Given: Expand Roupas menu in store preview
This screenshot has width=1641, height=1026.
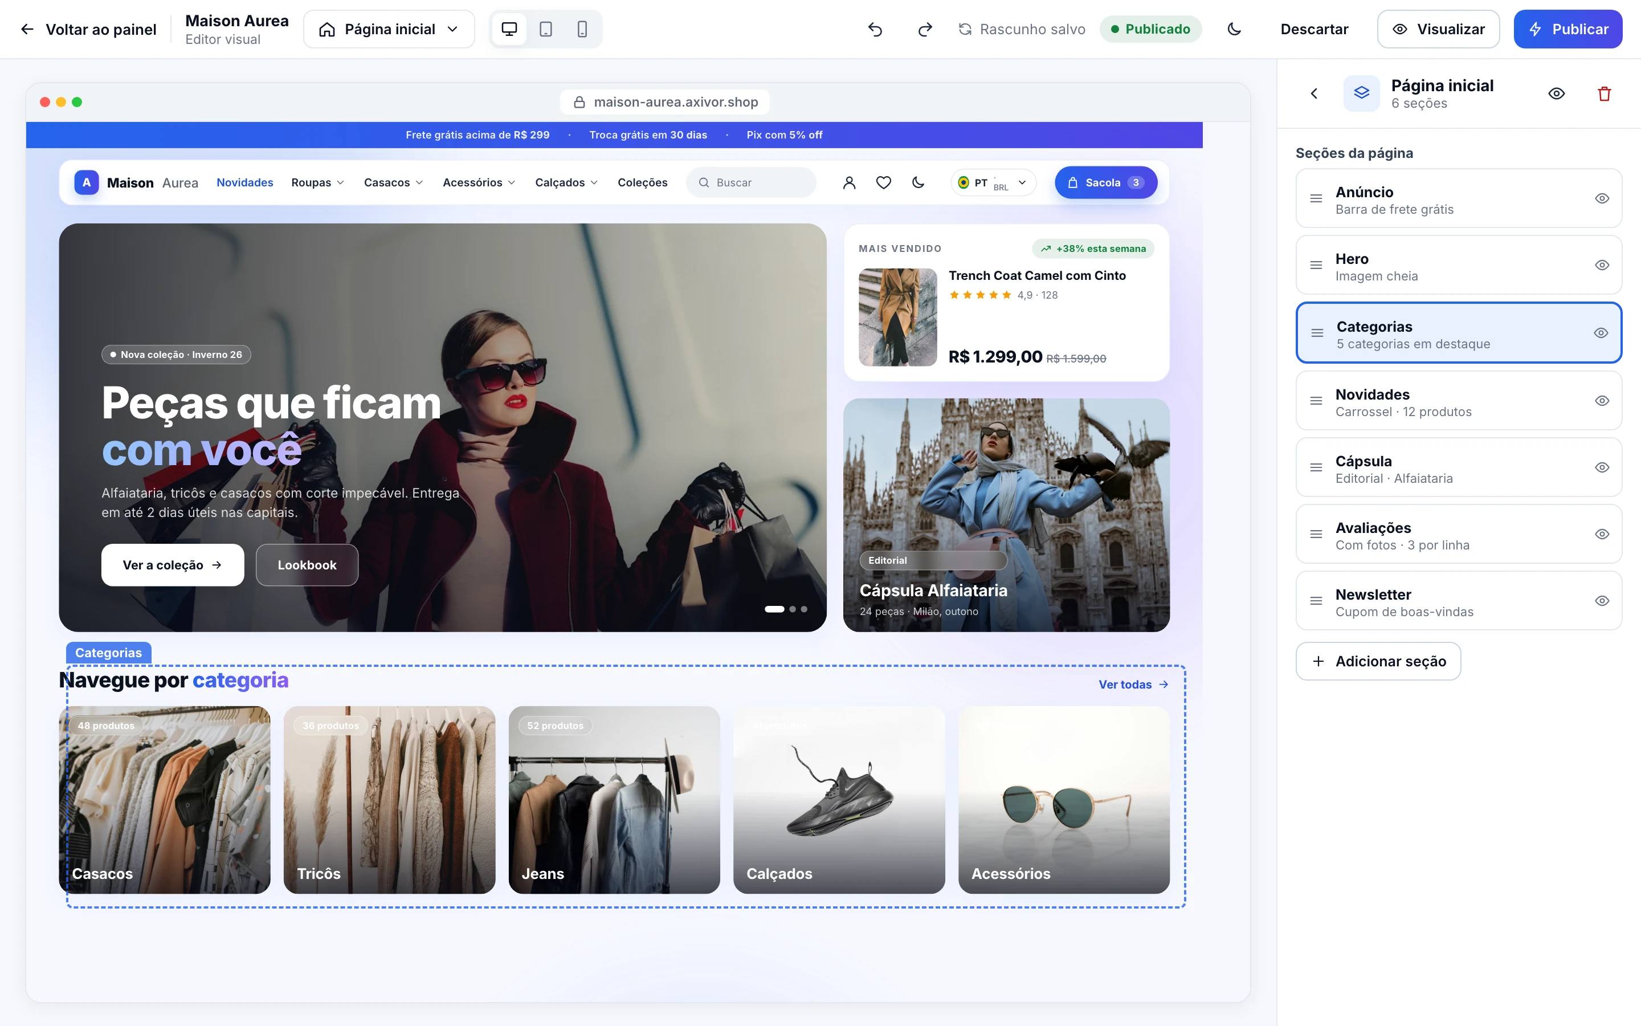Looking at the screenshot, I should coord(318,182).
